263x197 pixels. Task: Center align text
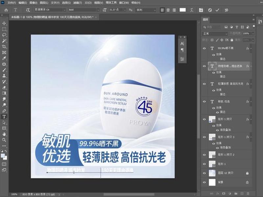tap(168, 10)
